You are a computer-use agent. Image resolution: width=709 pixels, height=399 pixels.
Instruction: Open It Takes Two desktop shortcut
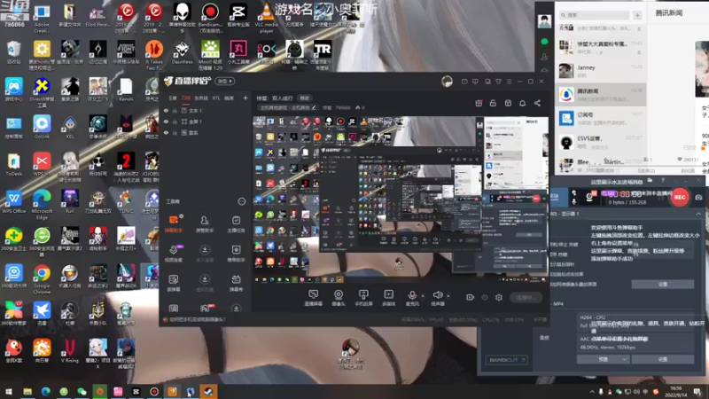[x=153, y=55]
